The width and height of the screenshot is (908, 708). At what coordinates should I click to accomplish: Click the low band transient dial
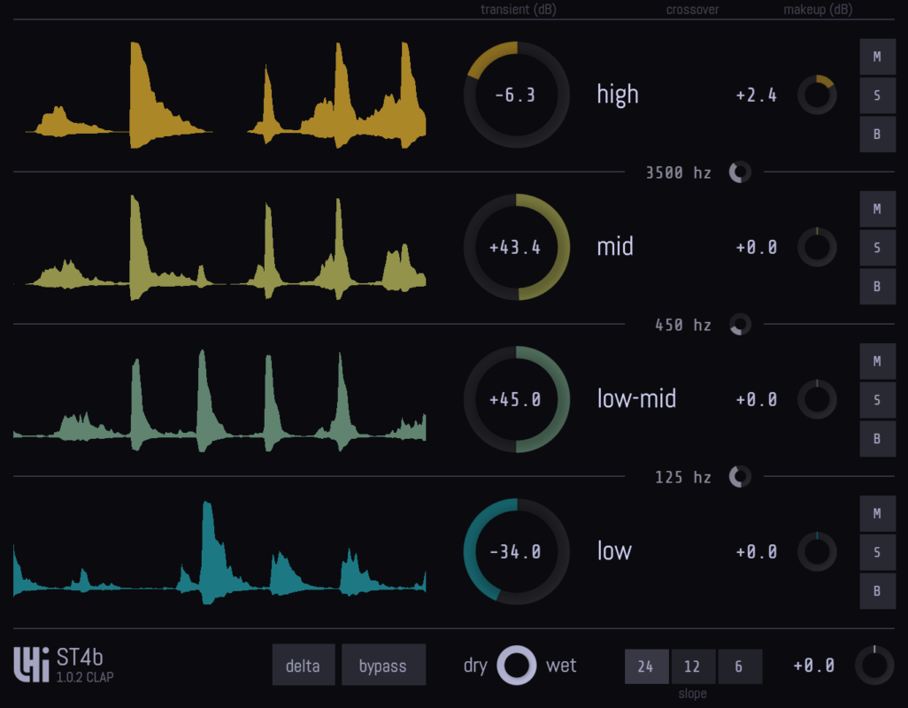[x=516, y=551]
